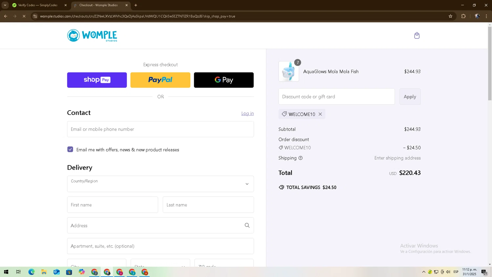Image resolution: width=492 pixels, height=277 pixels.
Task: Stop page loading with the X button
Action: coord(24,16)
